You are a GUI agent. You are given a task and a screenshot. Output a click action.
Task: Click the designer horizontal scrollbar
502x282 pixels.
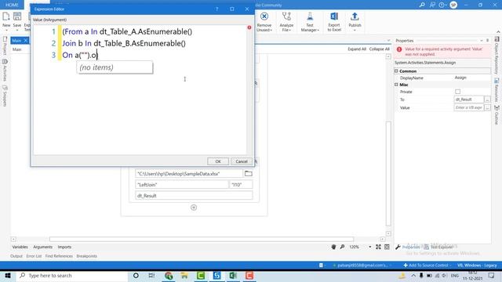point(202,239)
